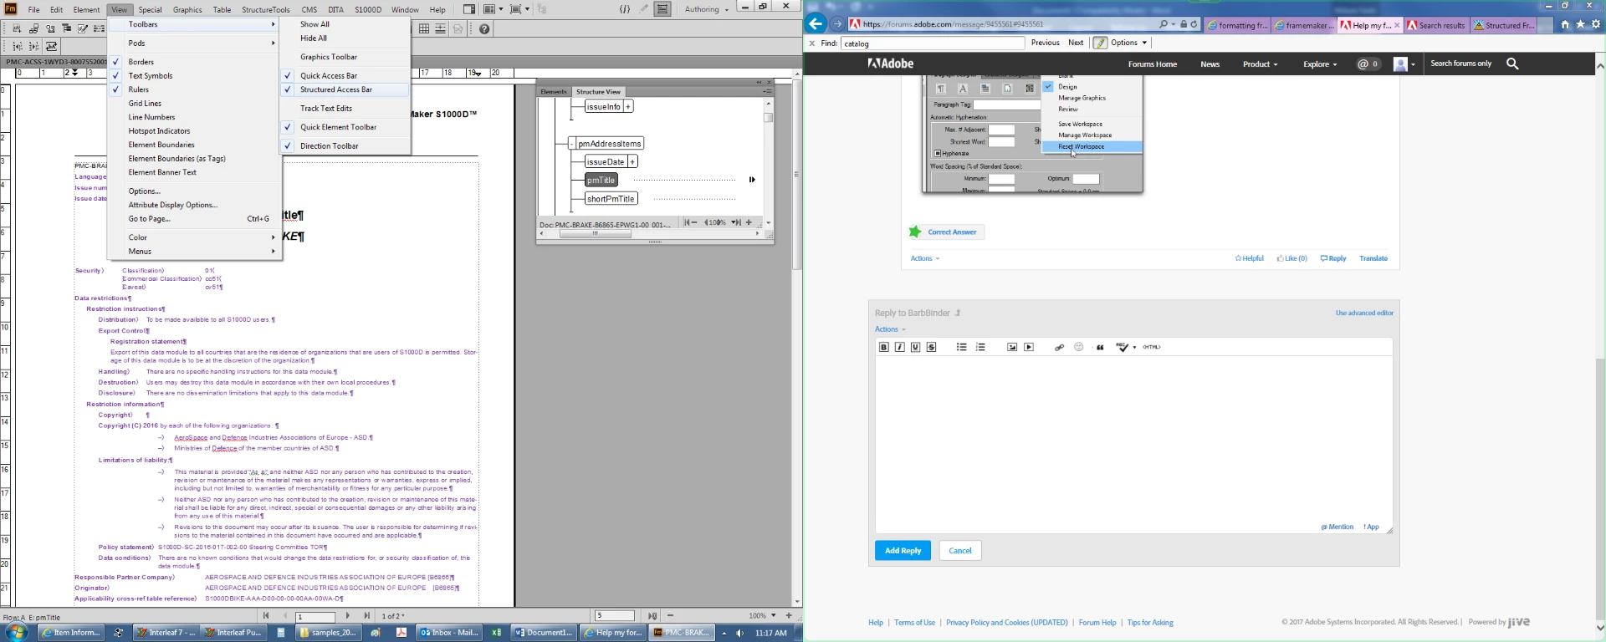The width and height of the screenshot is (1606, 642).
Task: Click the insert link chain icon
Action: point(1059,347)
